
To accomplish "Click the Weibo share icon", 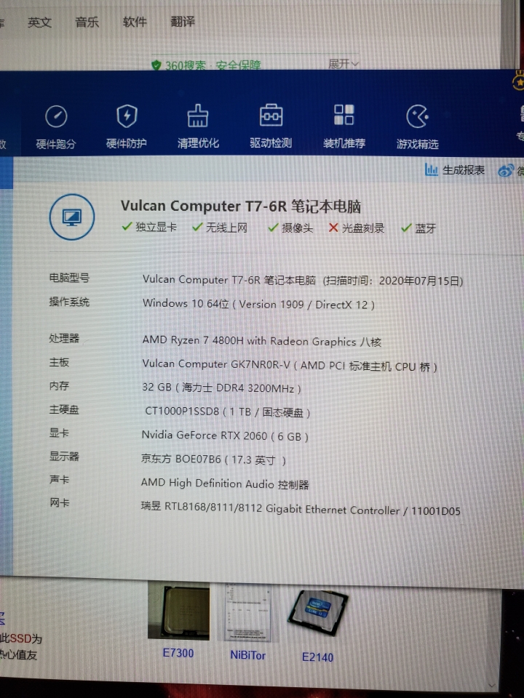I will pyautogui.click(x=506, y=170).
